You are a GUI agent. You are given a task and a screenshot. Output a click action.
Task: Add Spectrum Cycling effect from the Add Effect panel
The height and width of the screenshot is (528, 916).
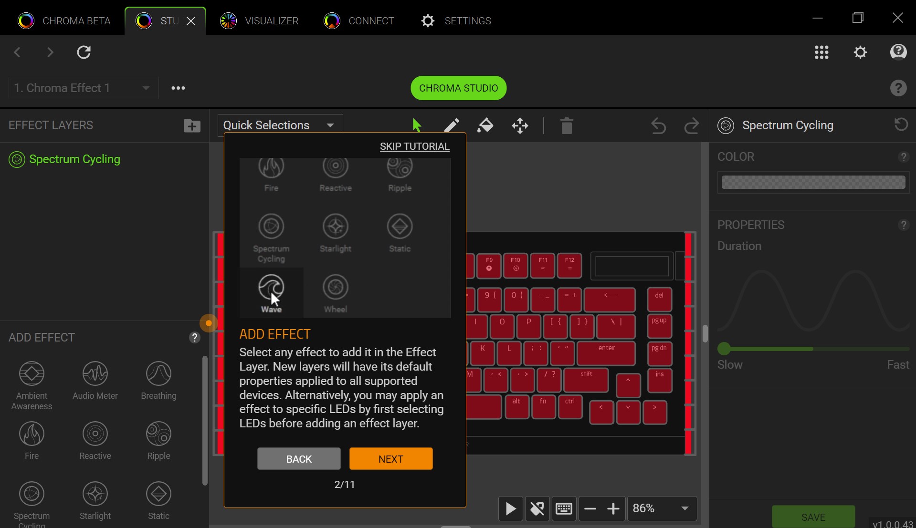coord(32,504)
